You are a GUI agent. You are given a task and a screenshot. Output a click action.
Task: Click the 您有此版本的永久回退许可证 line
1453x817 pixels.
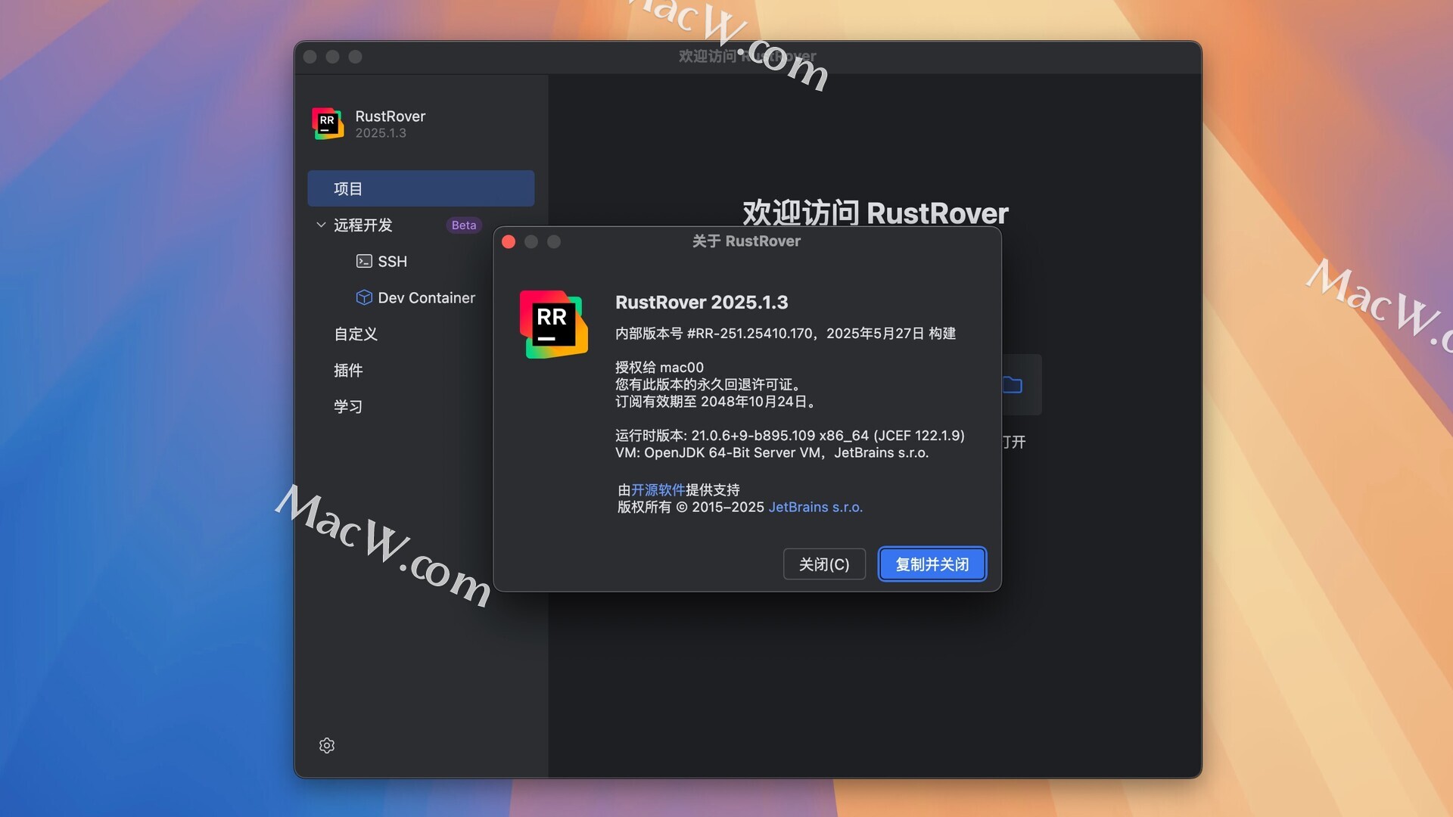[711, 384]
